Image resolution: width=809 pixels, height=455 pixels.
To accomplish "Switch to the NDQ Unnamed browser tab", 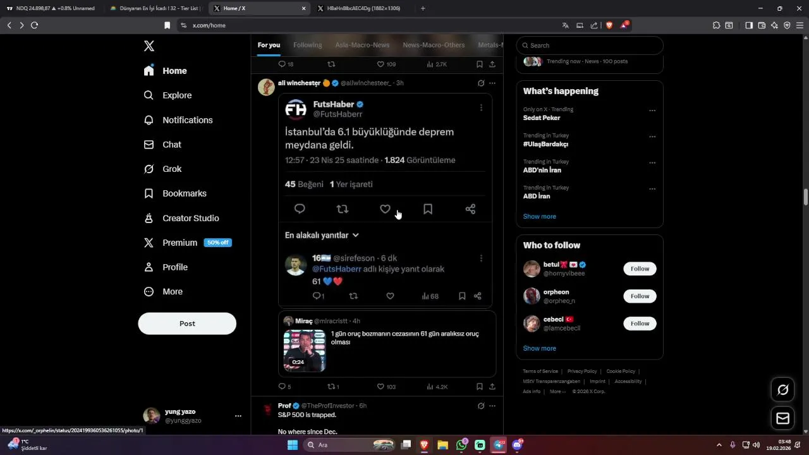I will point(51,8).
